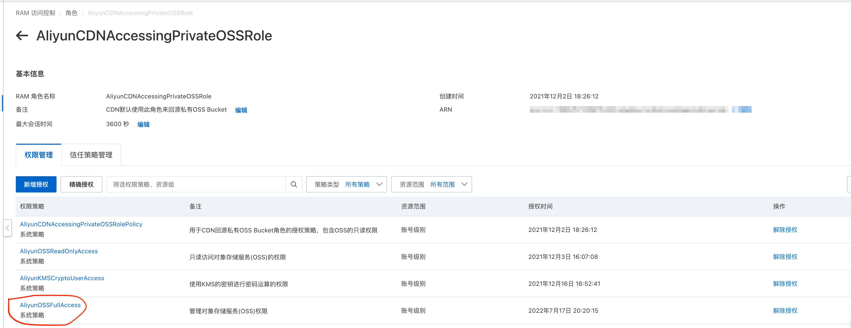Open the 资源范围 filter dropdown
851x328 pixels.
(x=431, y=184)
